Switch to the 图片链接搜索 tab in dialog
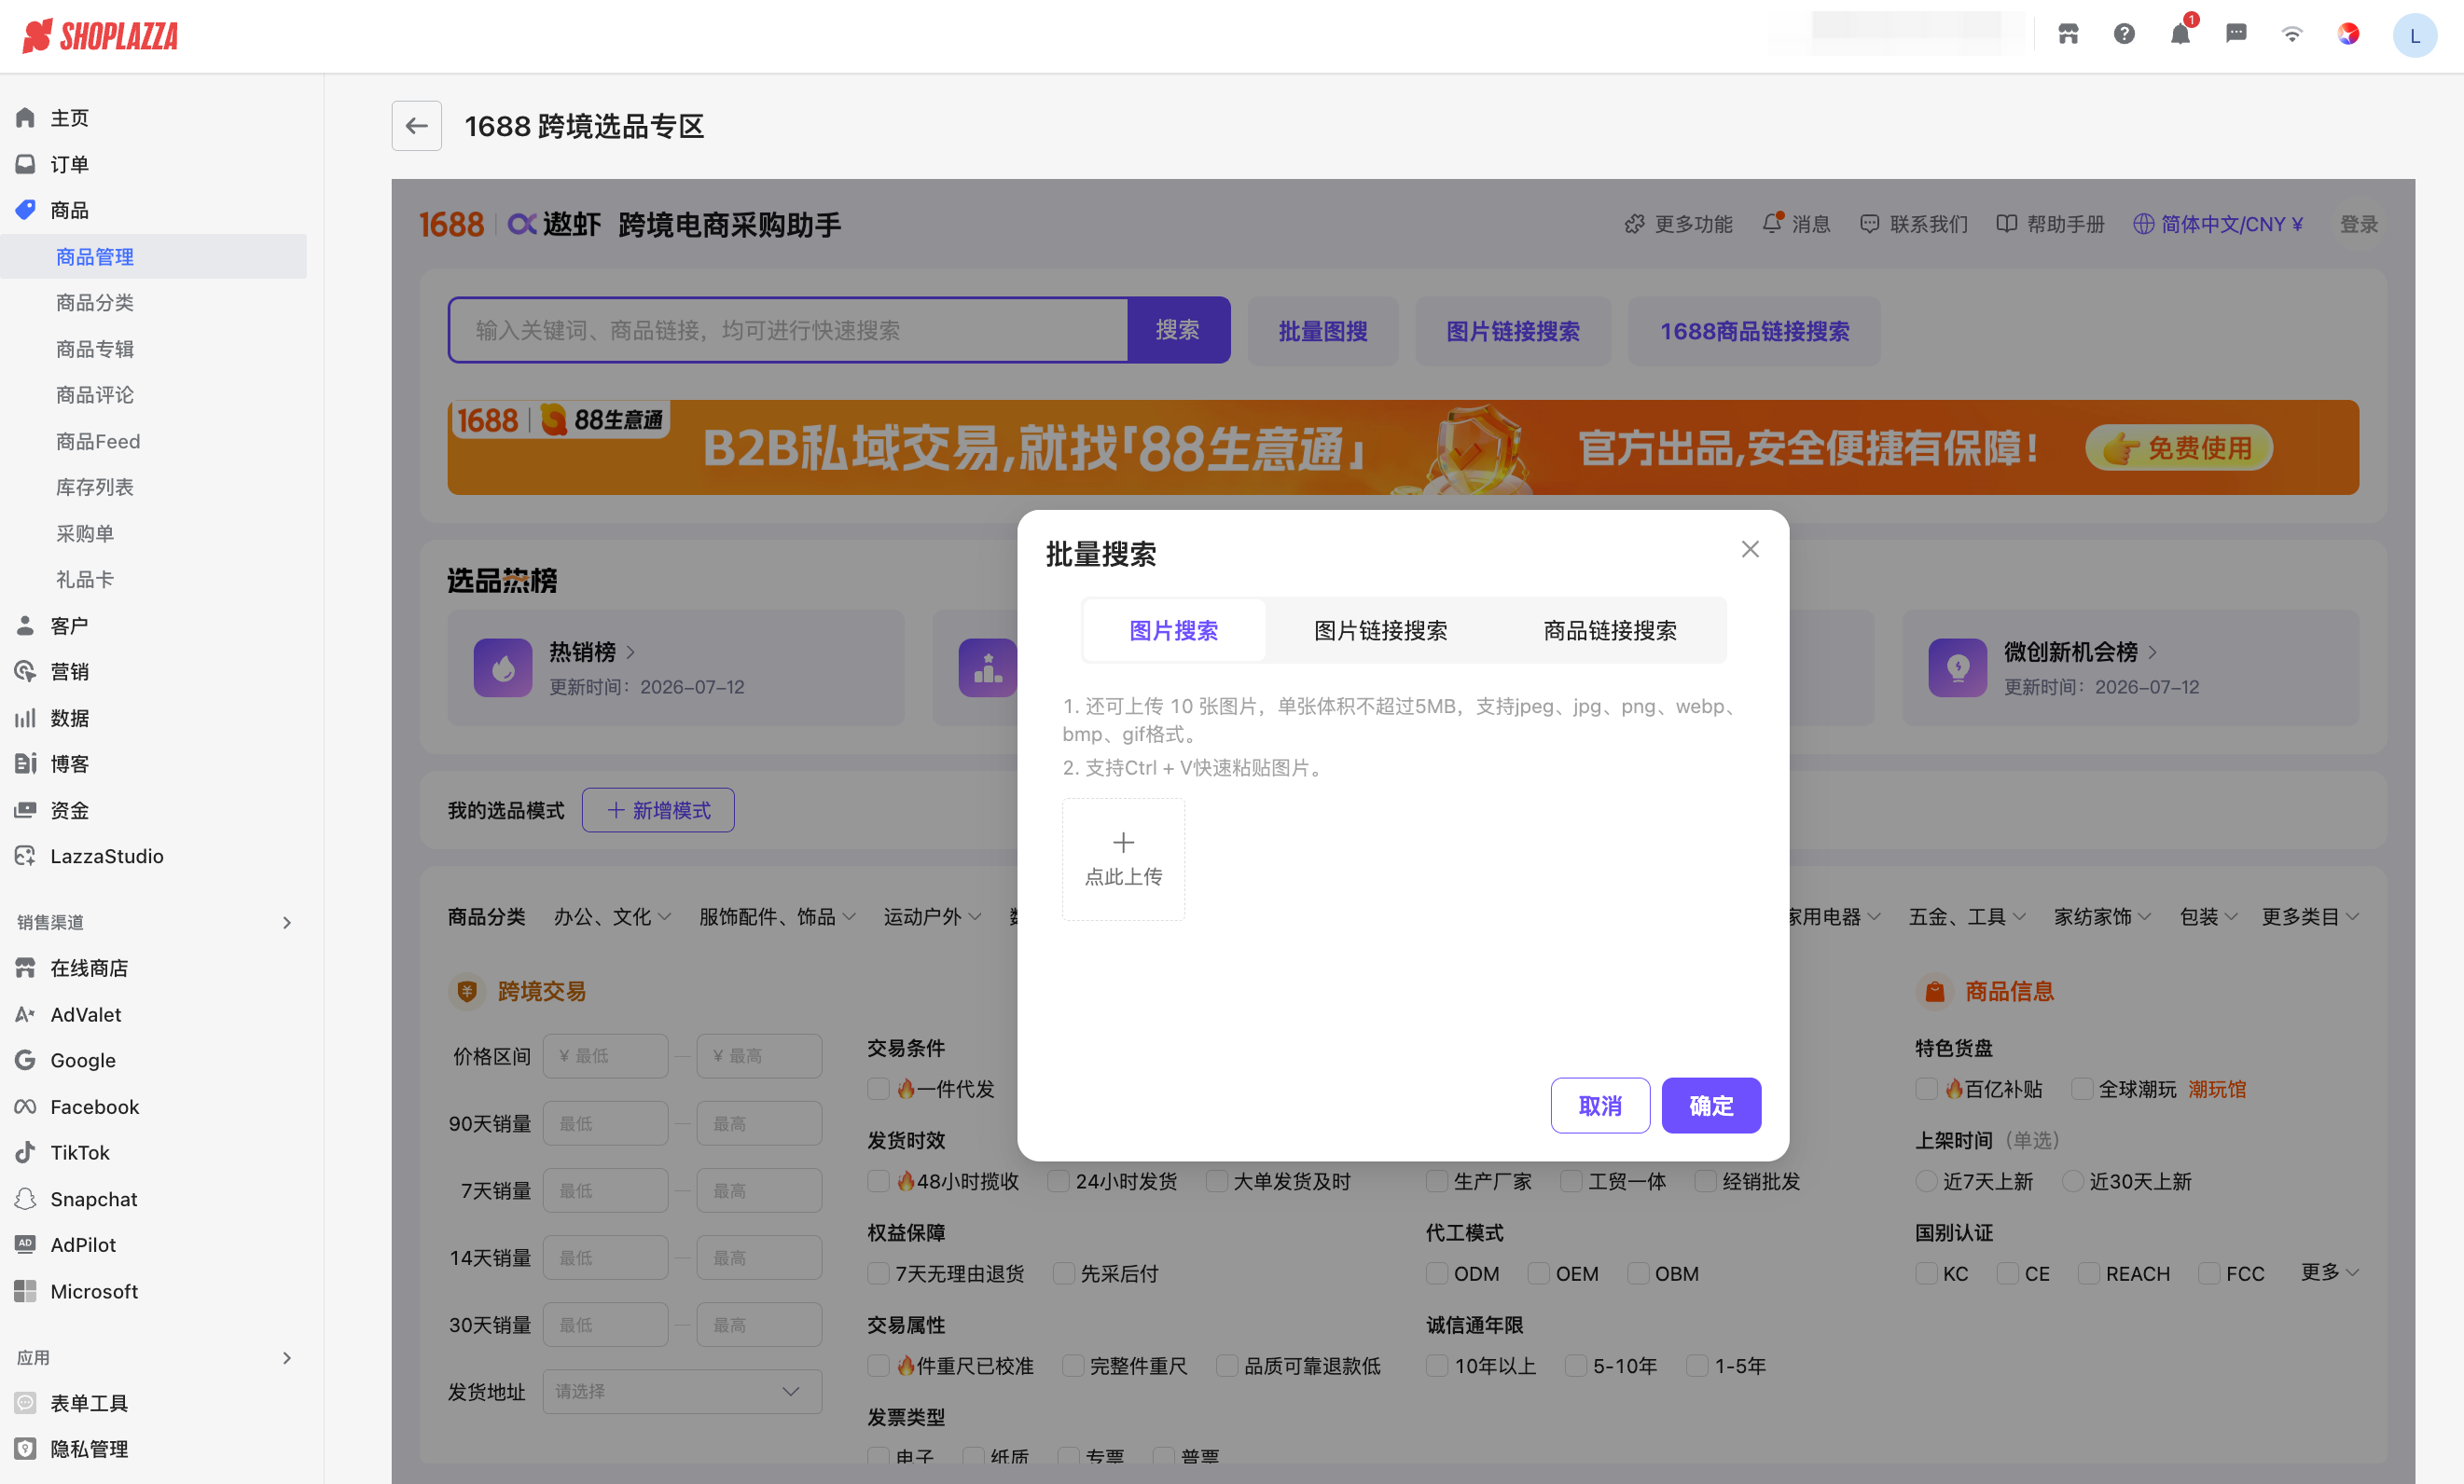 coord(1380,630)
